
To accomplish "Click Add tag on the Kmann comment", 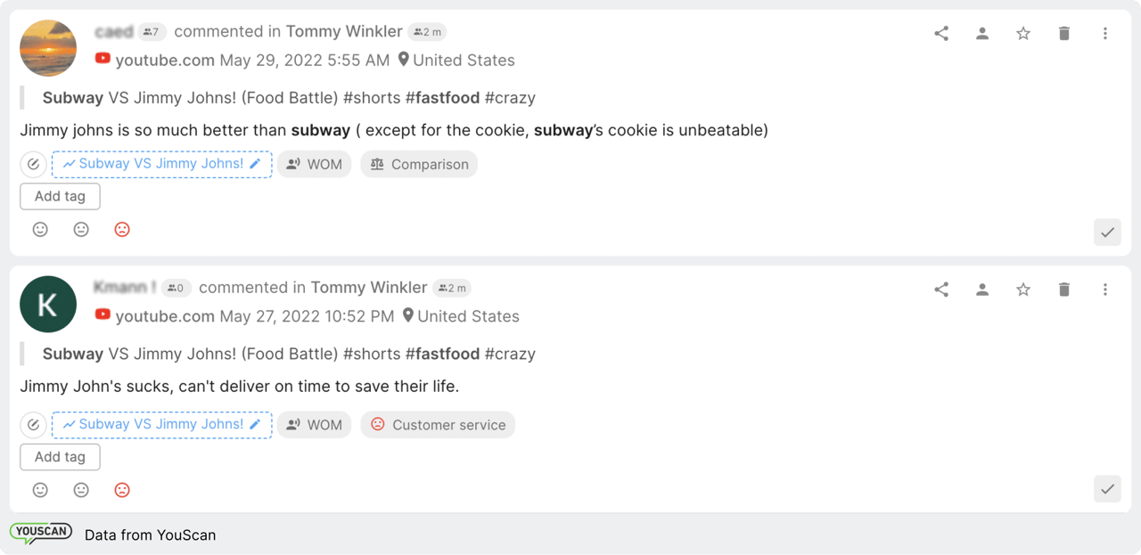I will 60,457.
